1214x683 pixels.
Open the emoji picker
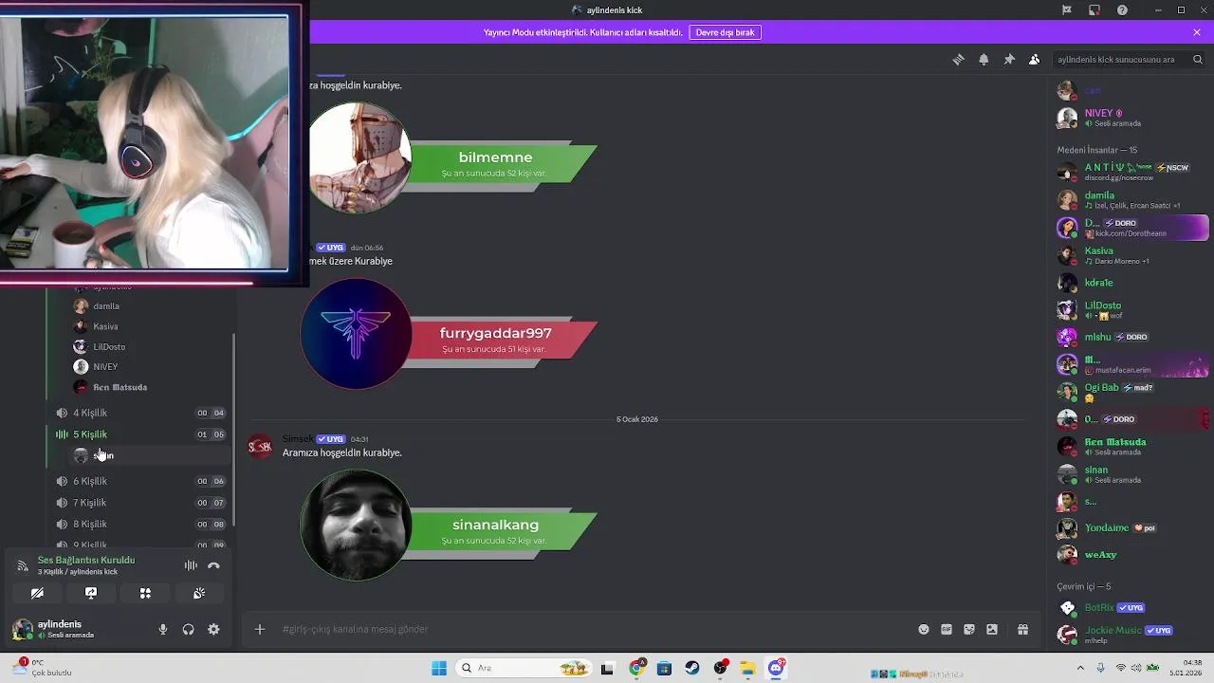923,629
